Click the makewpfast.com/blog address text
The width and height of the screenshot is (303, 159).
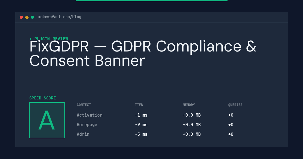[60, 17]
